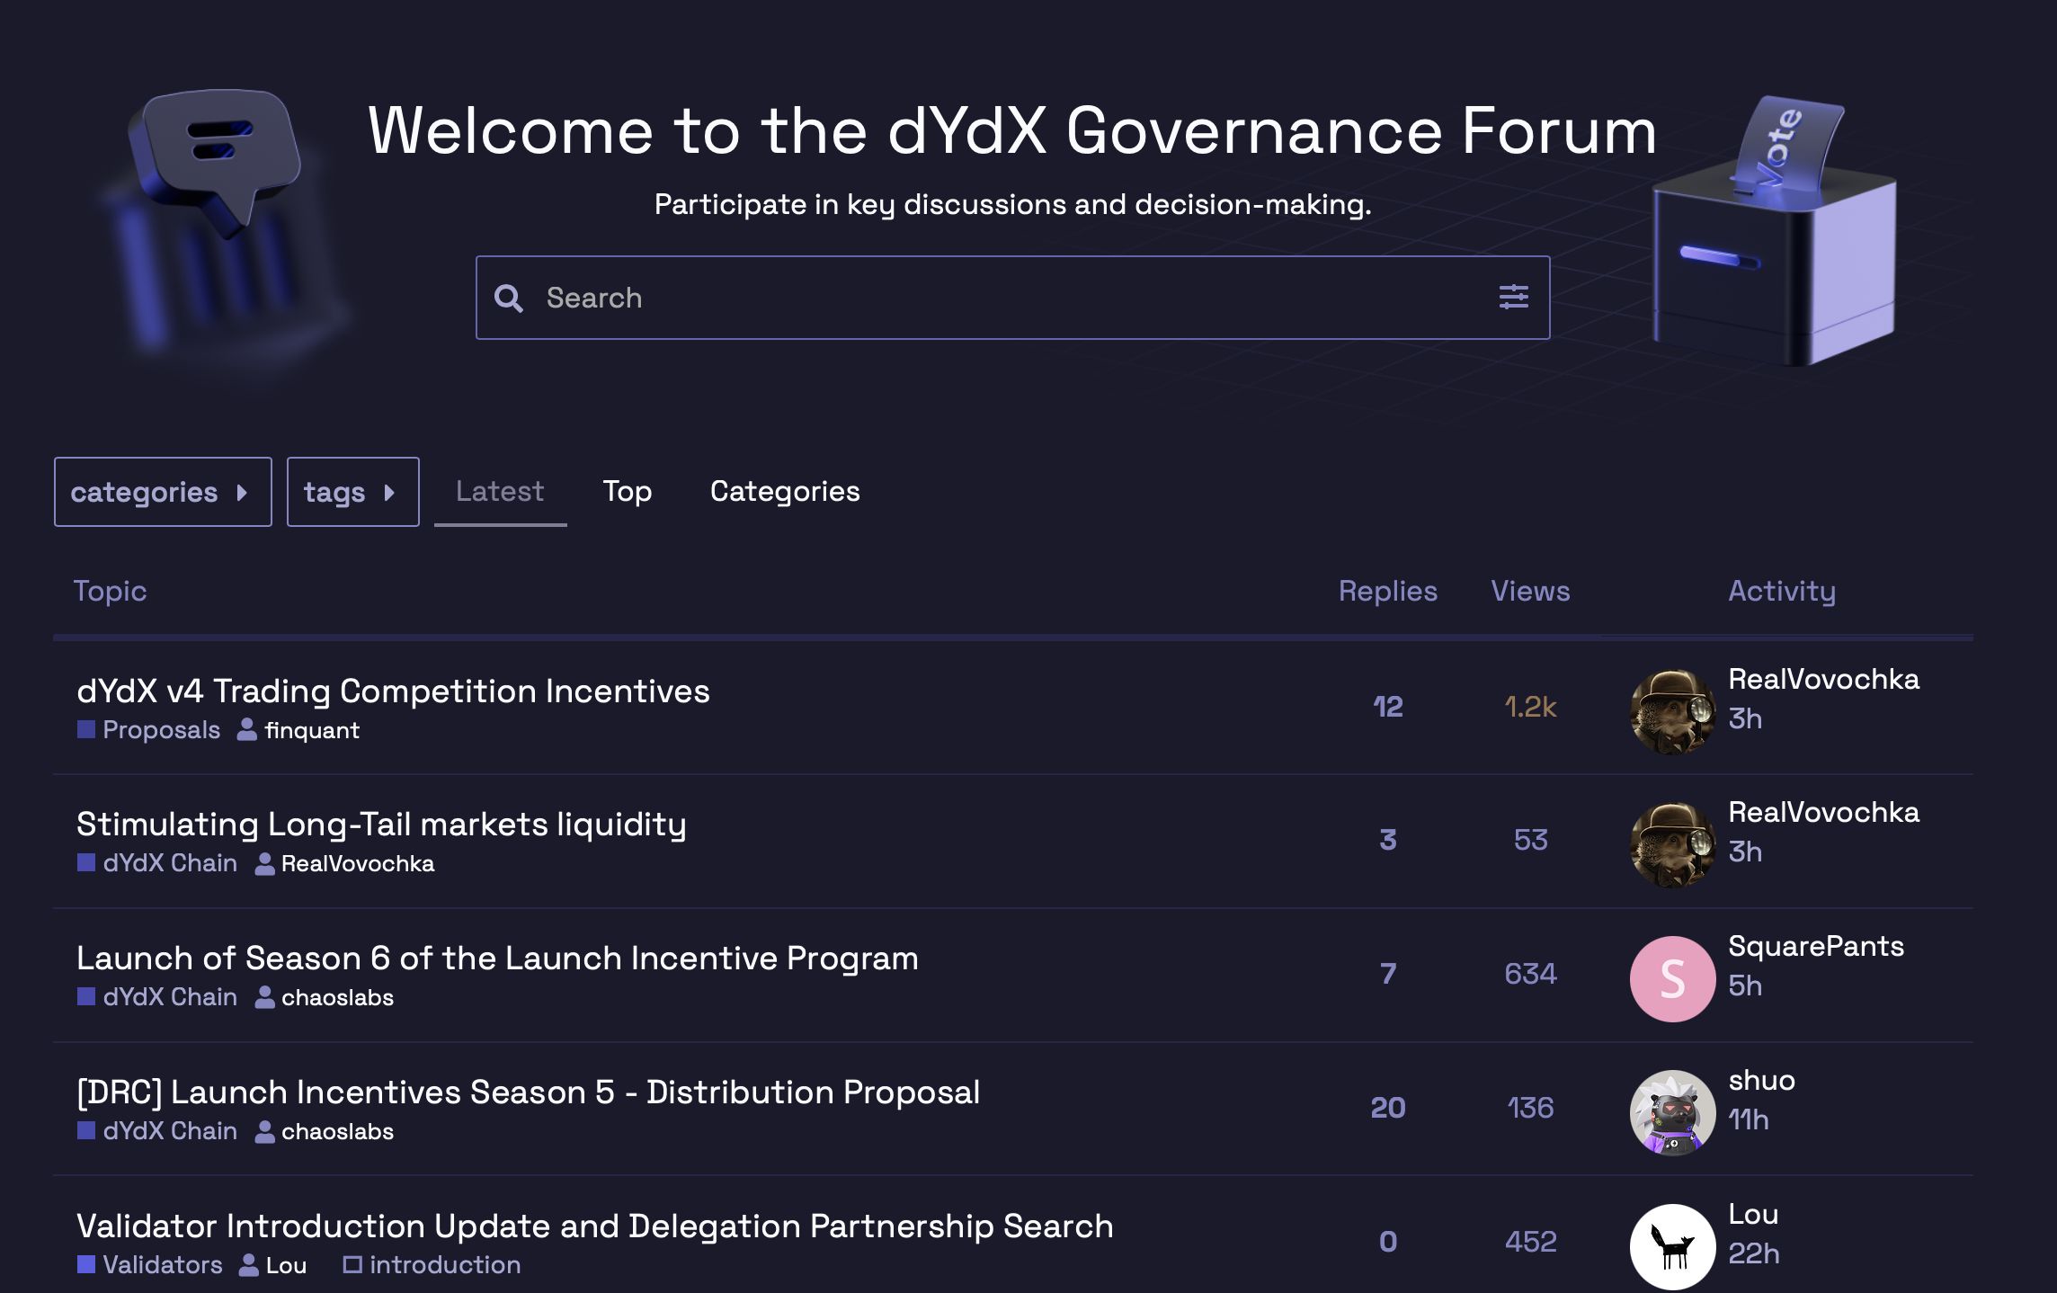Click into the Search input field

click(x=989, y=298)
